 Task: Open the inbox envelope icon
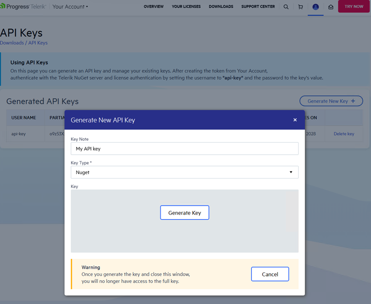331,6
